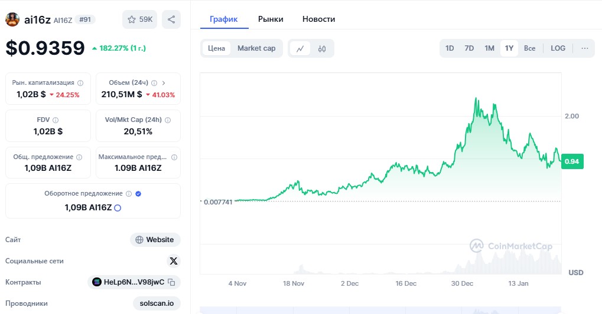Add ai16z to watchlist via star button
The width and height of the screenshot is (602, 314).
tap(139, 19)
